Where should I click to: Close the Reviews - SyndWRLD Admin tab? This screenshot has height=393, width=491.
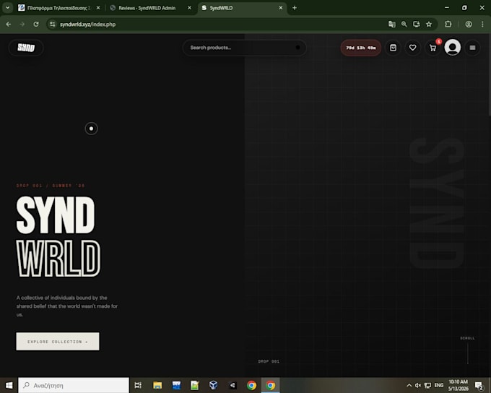click(x=189, y=8)
